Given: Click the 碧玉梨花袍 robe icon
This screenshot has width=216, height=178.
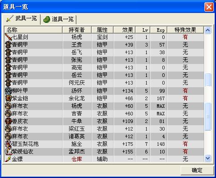Looking at the screenshot, I should [8, 144].
